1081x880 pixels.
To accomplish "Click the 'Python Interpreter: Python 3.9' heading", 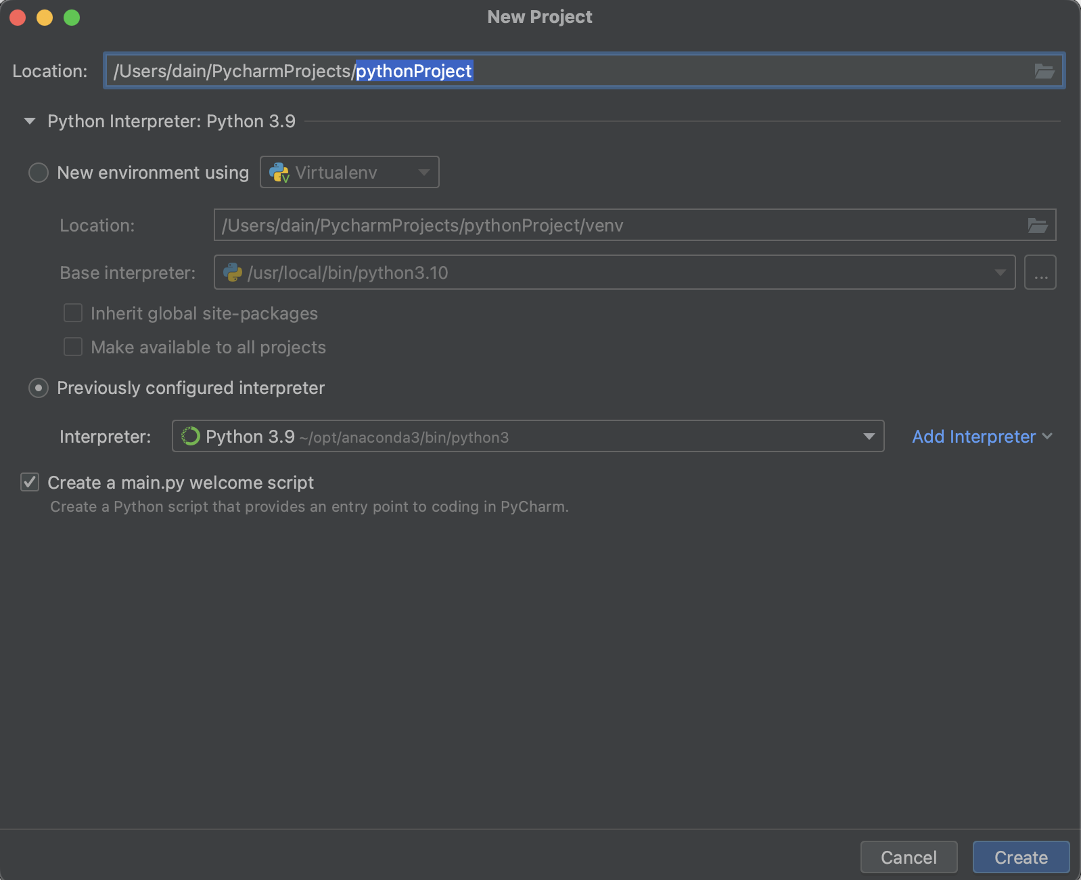I will click(171, 121).
